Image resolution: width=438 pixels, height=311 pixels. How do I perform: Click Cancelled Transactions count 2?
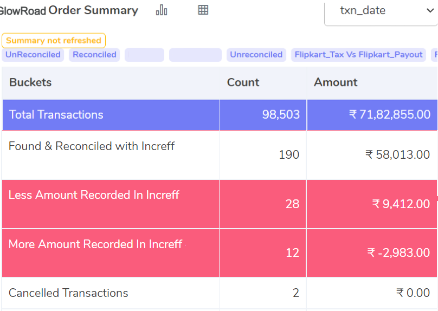[x=296, y=293]
